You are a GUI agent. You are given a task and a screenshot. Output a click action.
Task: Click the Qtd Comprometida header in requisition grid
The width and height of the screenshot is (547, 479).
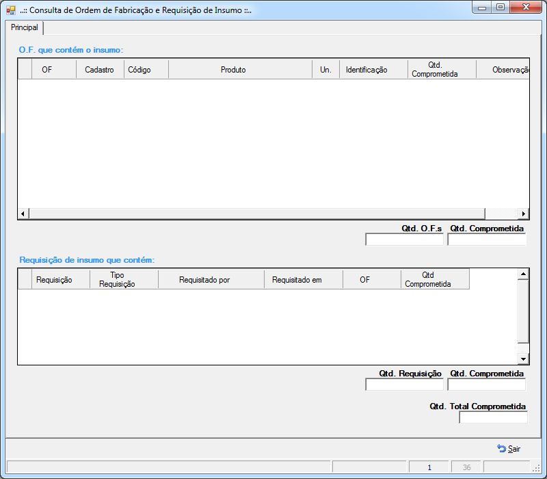pos(435,280)
